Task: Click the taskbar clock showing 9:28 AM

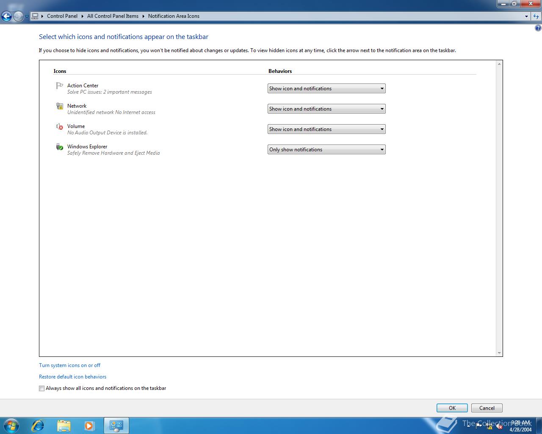Action: click(520, 426)
